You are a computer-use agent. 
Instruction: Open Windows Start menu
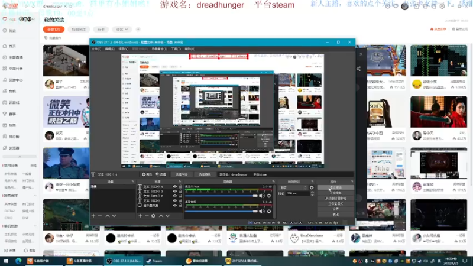[x=6, y=261]
